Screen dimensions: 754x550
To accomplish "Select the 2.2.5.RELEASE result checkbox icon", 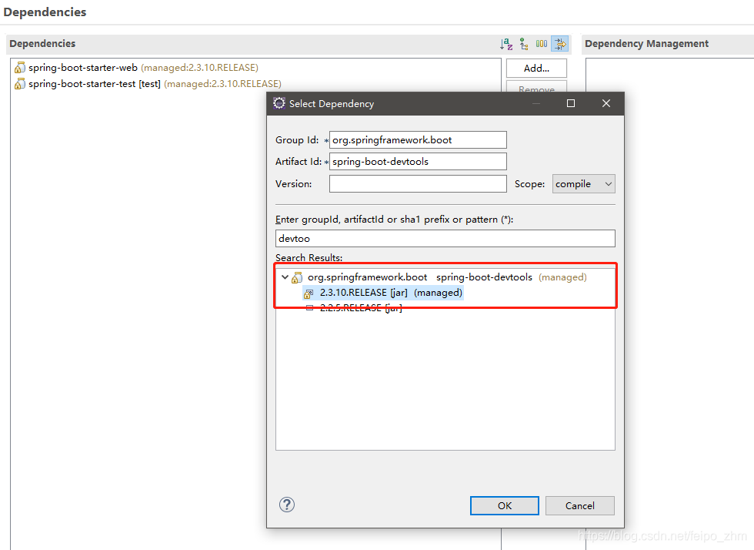I will [x=309, y=307].
